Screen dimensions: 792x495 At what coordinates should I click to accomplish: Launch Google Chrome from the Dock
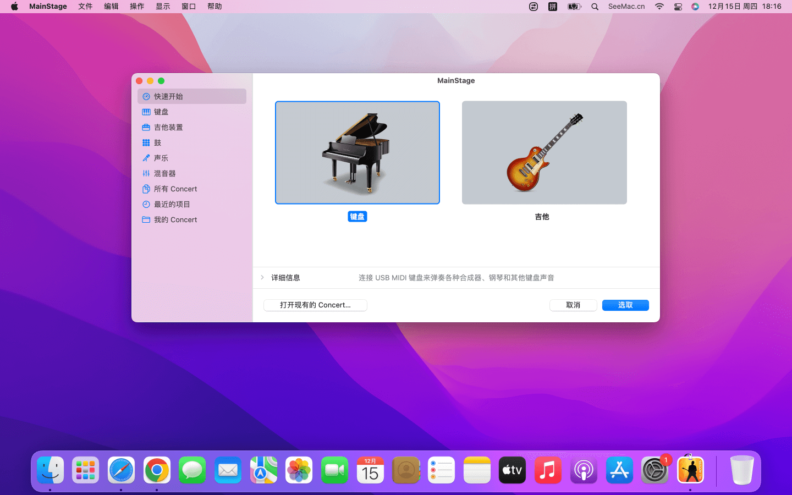click(157, 470)
